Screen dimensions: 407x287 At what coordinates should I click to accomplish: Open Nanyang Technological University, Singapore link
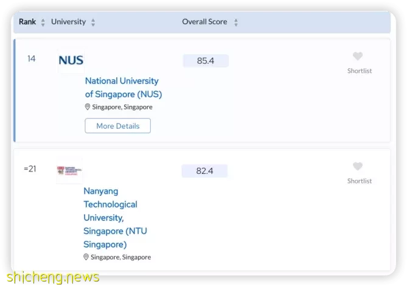click(115, 218)
